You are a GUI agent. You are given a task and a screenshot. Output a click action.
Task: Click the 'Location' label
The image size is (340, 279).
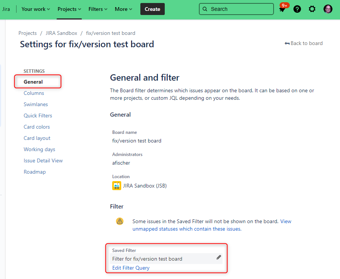pos(121,177)
